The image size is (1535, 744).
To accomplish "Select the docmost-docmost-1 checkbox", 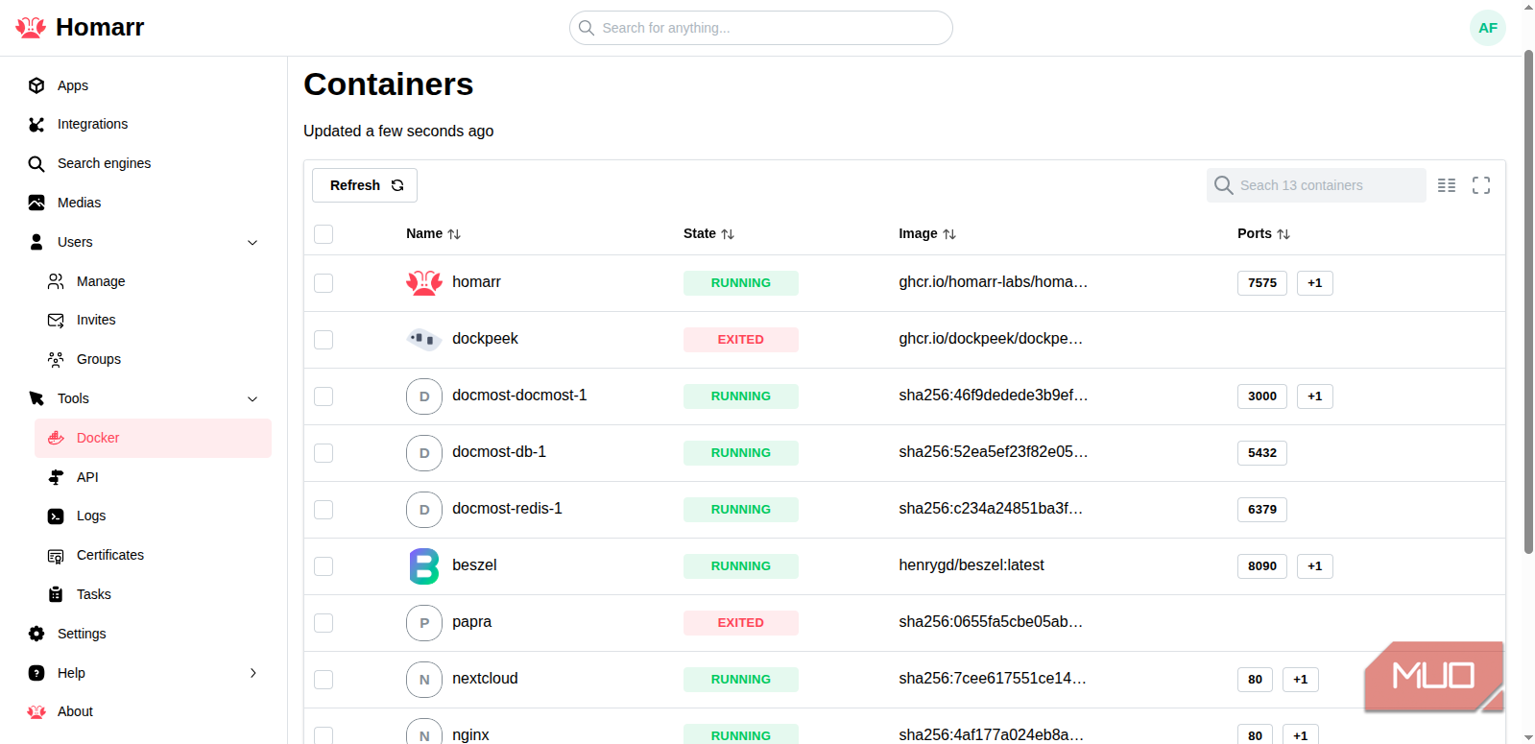I will [324, 396].
